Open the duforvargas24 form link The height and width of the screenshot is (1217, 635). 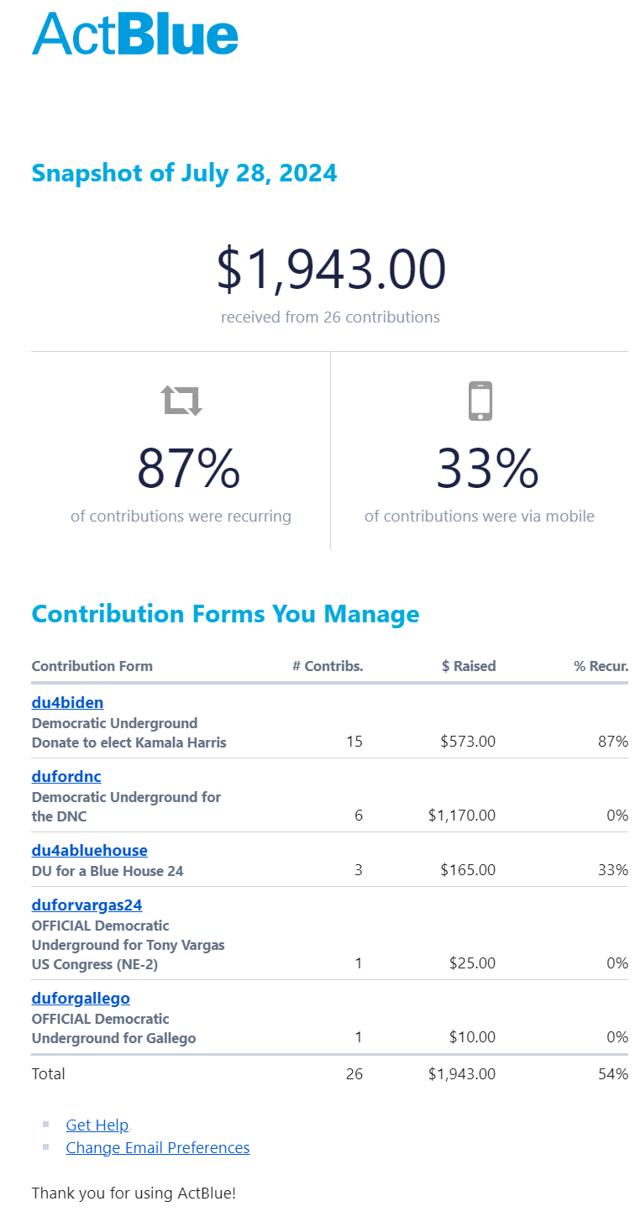(87, 905)
